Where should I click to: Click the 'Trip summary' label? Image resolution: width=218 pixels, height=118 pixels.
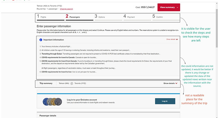[46, 83]
